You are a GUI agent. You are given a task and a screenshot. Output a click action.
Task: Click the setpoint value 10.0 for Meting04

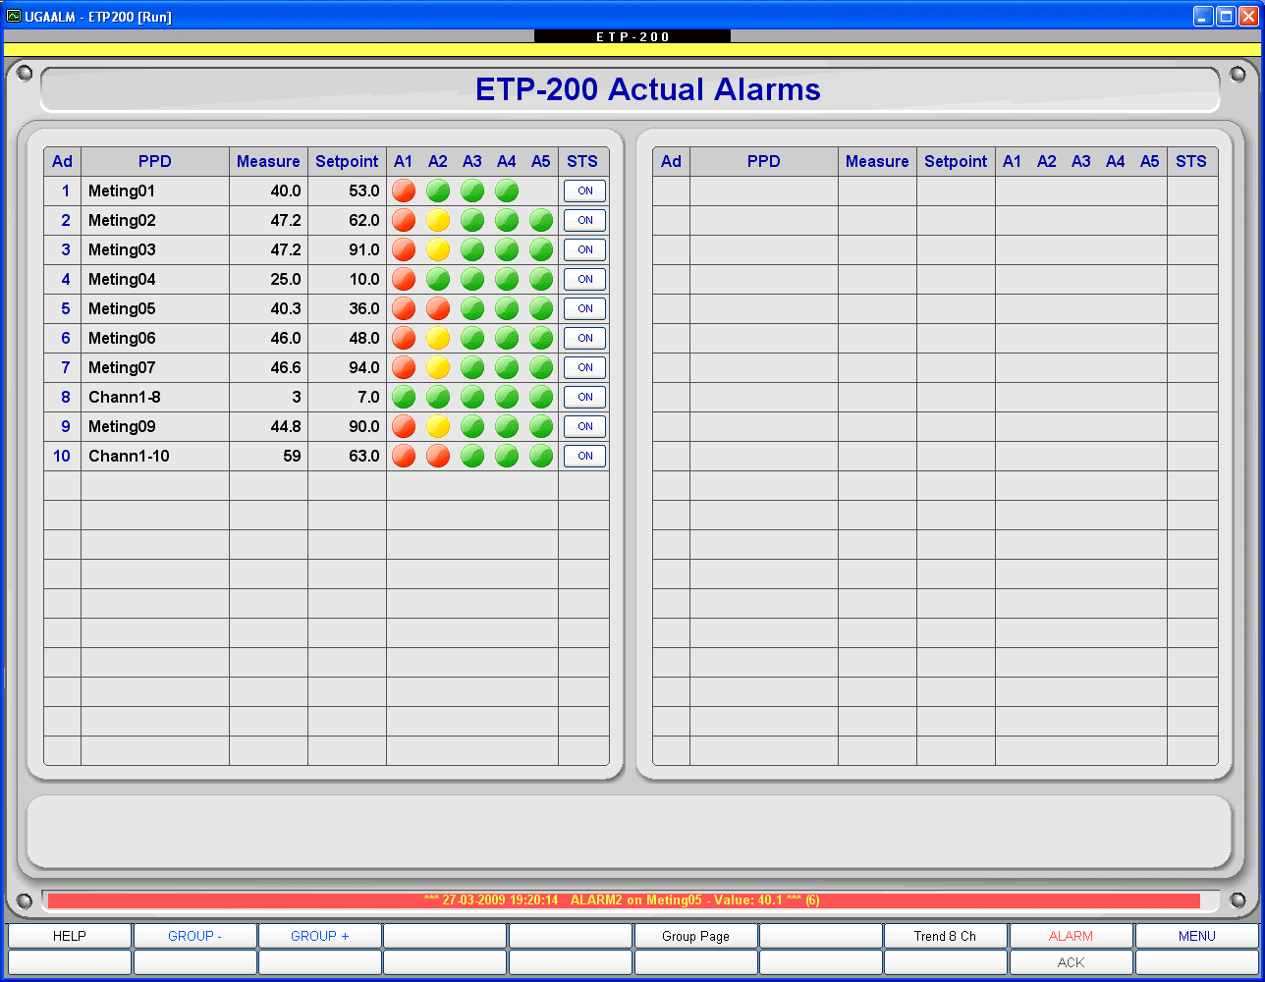point(364,279)
